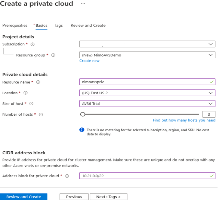The width and height of the screenshot is (219, 210).
Task: Click info icon next to Resource name
Action: (38, 82)
